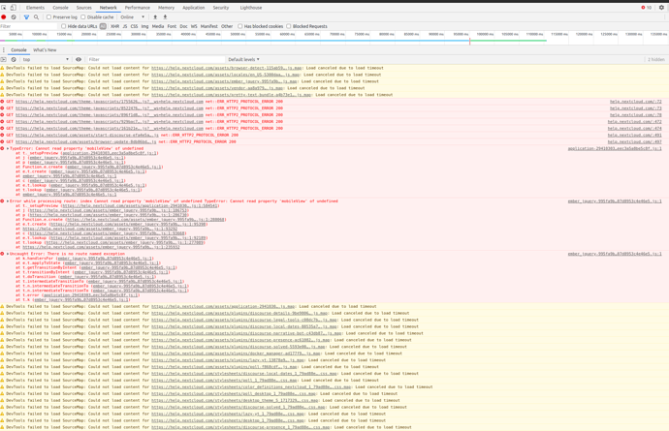
Task: Filter requests by JS type
Action: (x=124, y=26)
